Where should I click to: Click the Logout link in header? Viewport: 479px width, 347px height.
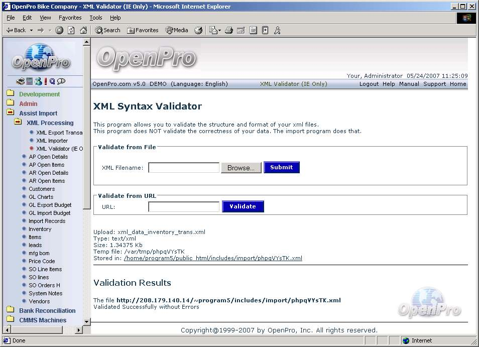(x=369, y=84)
